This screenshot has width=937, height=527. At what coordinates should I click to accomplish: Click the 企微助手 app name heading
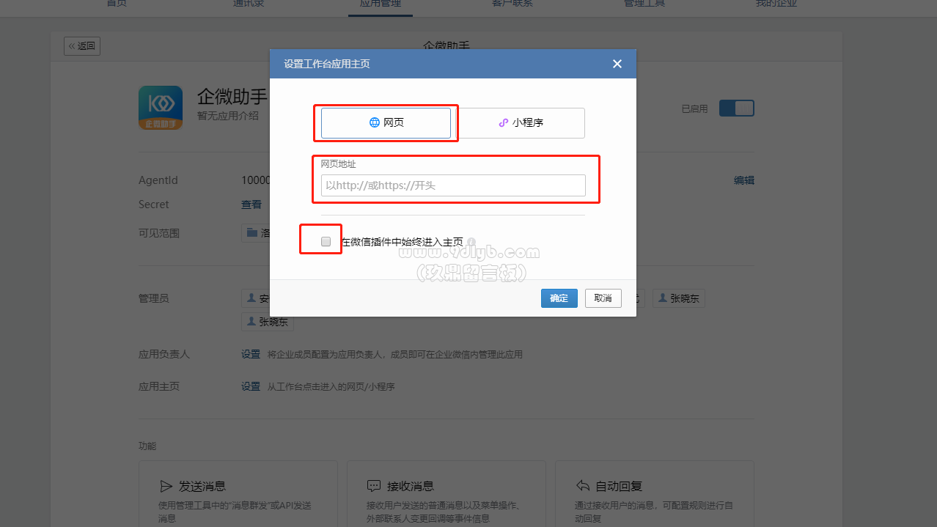[232, 97]
